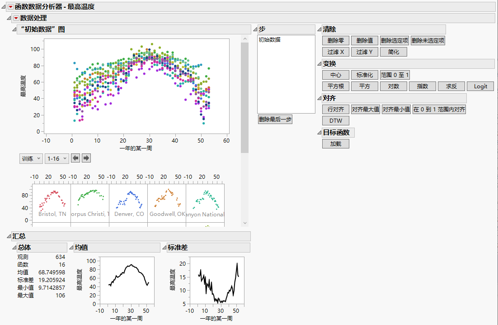Open the 1-16 range dropdown

coord(56,158)
